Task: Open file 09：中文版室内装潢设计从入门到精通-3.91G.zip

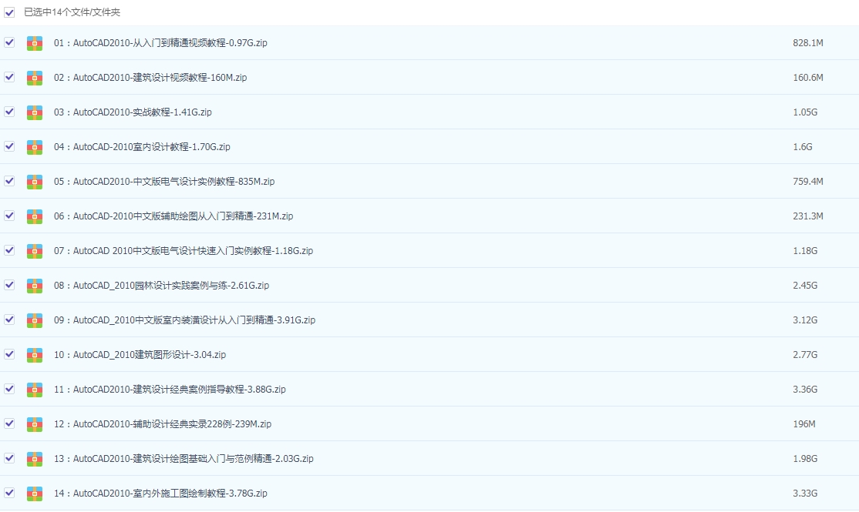Action: pos(184,320)
